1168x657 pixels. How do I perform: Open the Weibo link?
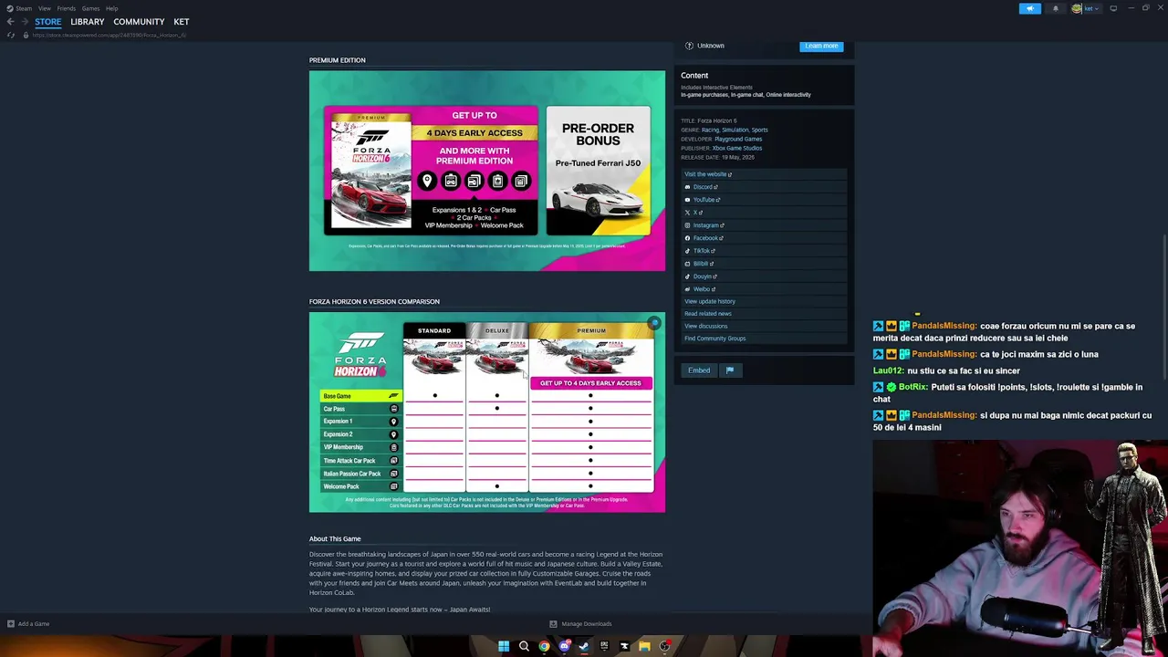[x=700, y=288]
